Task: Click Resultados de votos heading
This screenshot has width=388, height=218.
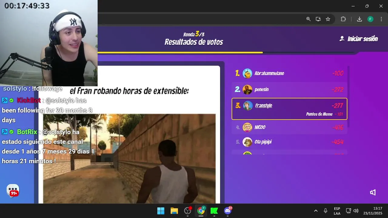Action: [x=194, y=42]
